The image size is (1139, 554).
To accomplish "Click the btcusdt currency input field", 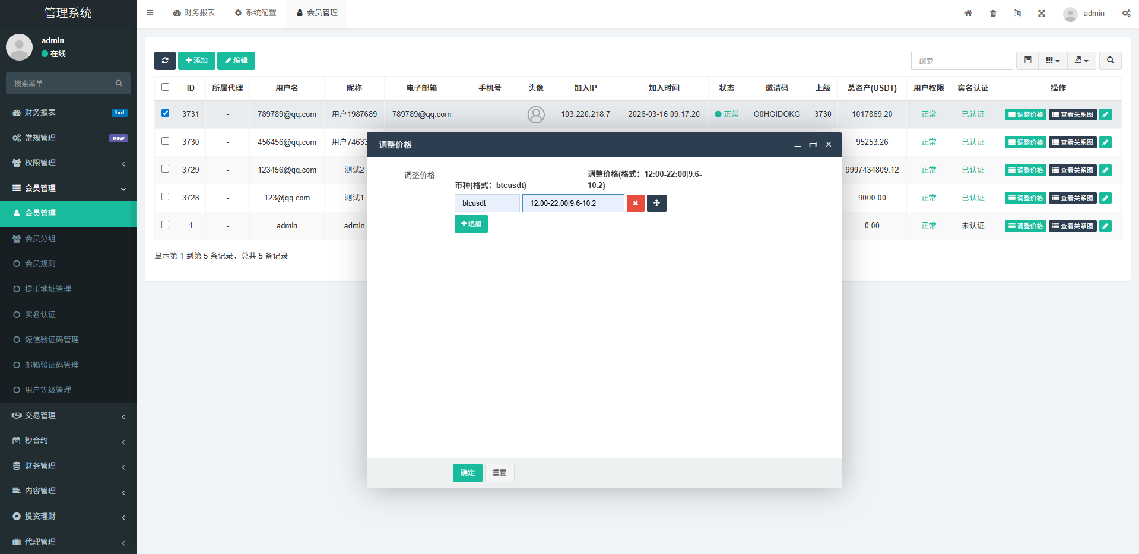I will (x=487, y=203).
